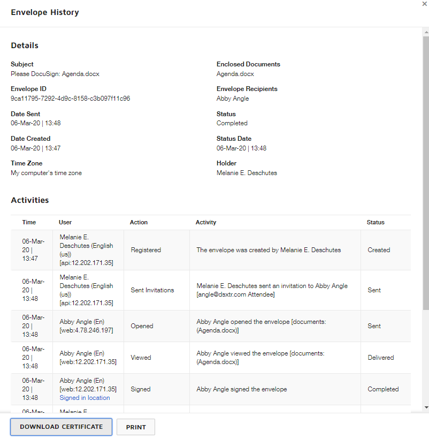Click the holder name under Holder
429x439 pixels.
click(x=247, y=173)
